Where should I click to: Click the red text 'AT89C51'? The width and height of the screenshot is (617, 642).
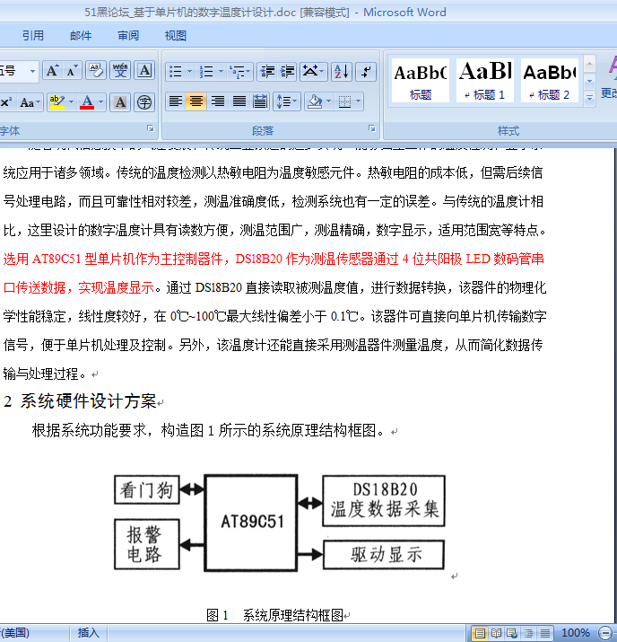(56, 259)
